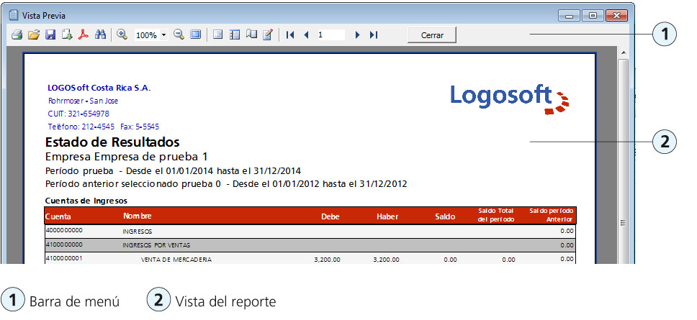Click the edit page pencil icon
Image resolution: width=697 pixels, height=320 pixels.
pyautogui.click(x=268, y=35)
